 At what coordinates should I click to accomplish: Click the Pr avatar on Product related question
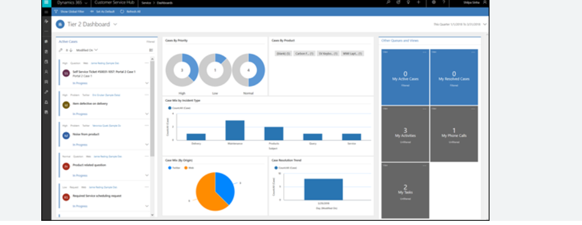66,167
